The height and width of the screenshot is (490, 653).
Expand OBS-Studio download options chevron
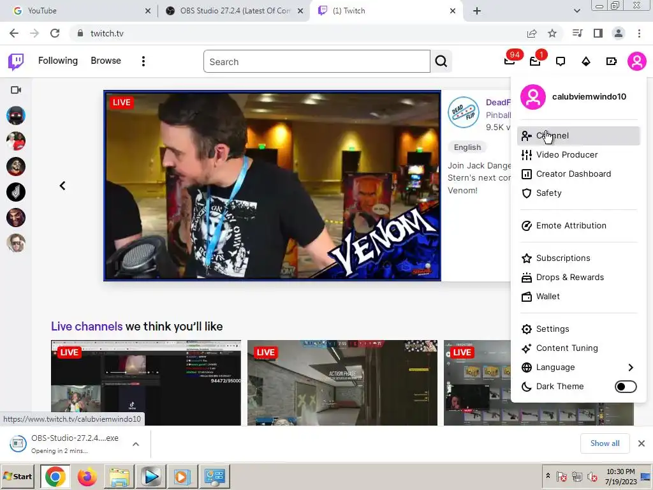[x=136, y=444]
